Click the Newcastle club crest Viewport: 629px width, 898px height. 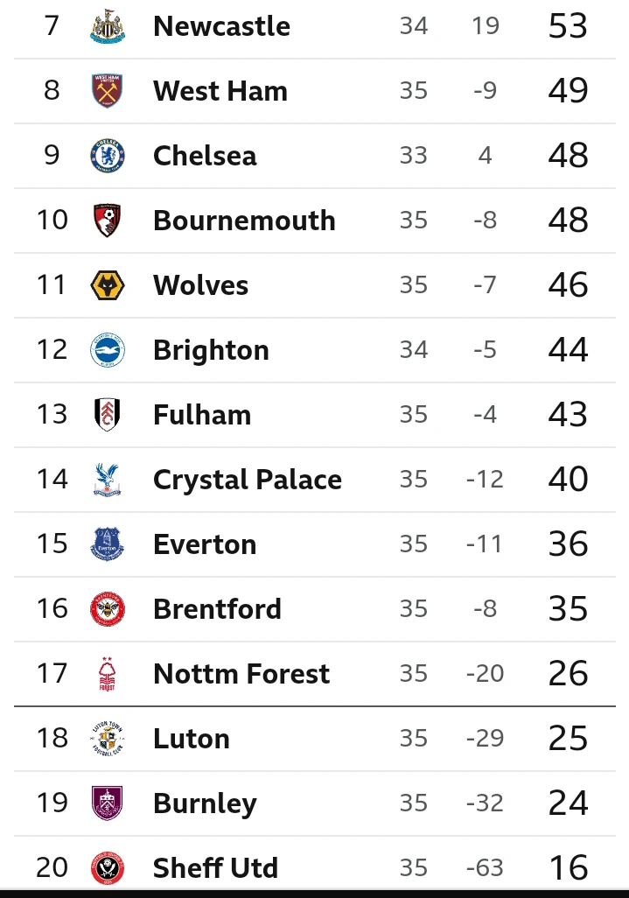108,26
